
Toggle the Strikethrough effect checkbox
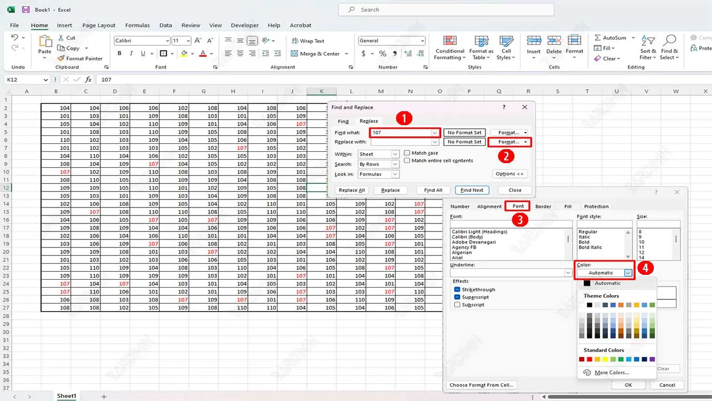(x=457, y=290)
